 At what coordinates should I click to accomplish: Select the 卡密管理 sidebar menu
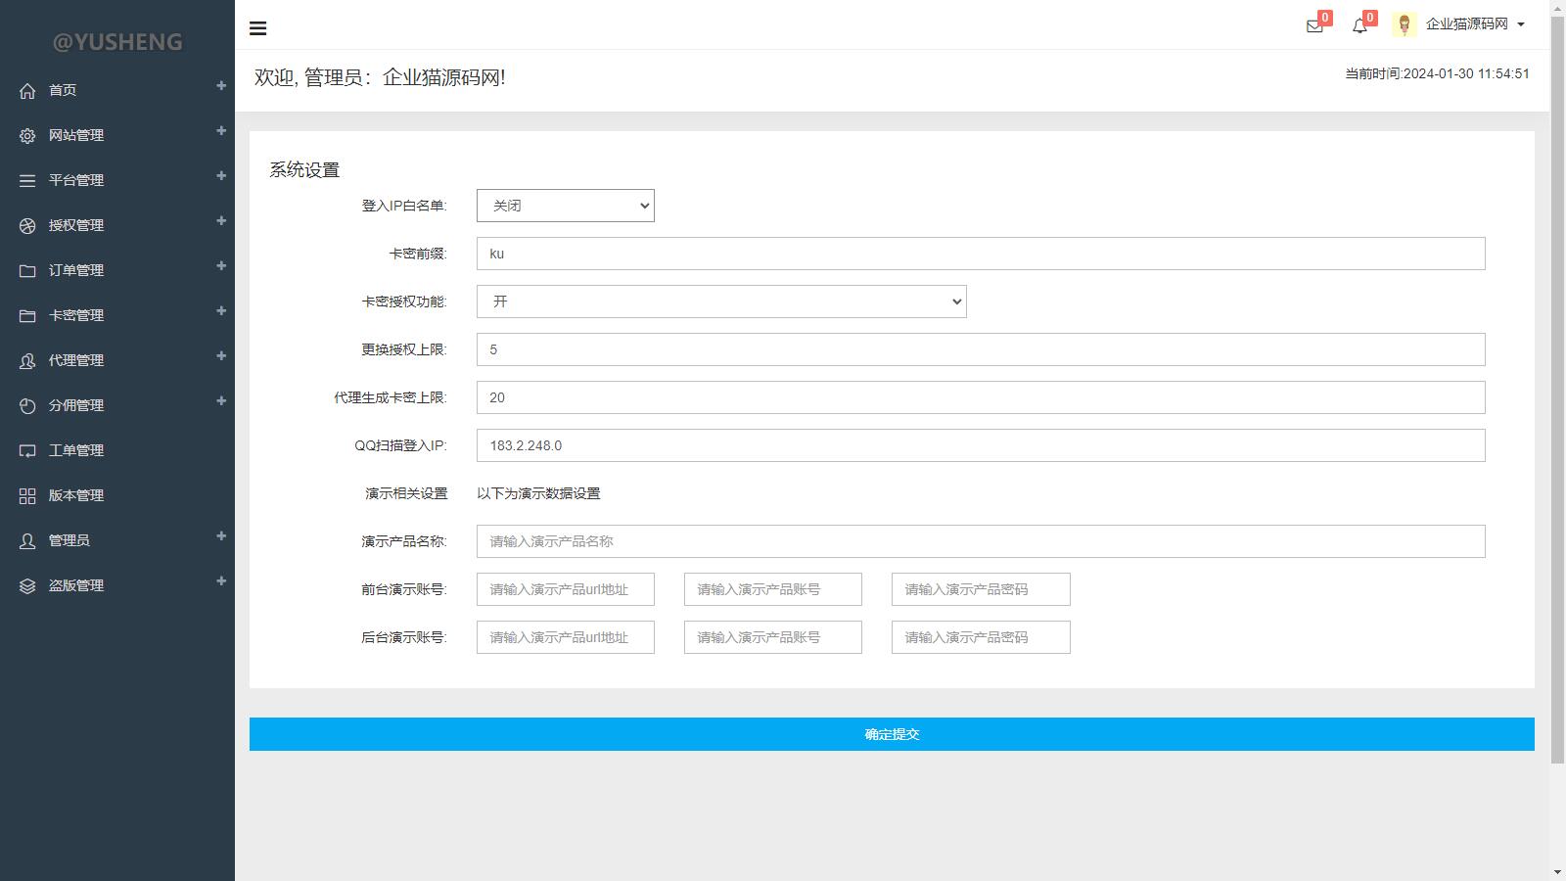click(x=76, y=315)
